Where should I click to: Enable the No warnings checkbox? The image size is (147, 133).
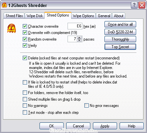(25, 106)
